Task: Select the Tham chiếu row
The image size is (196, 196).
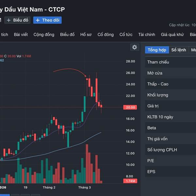Action: [x=158, y=62]
